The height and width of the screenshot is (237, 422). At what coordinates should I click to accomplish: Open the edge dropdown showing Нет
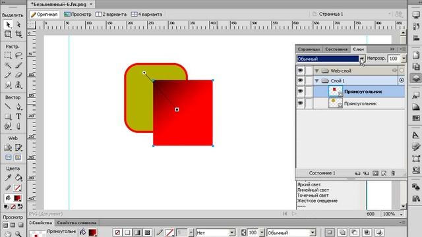pos(231,232)
